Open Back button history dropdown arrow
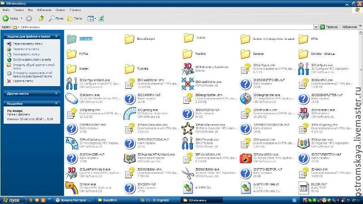 point(21,18)
